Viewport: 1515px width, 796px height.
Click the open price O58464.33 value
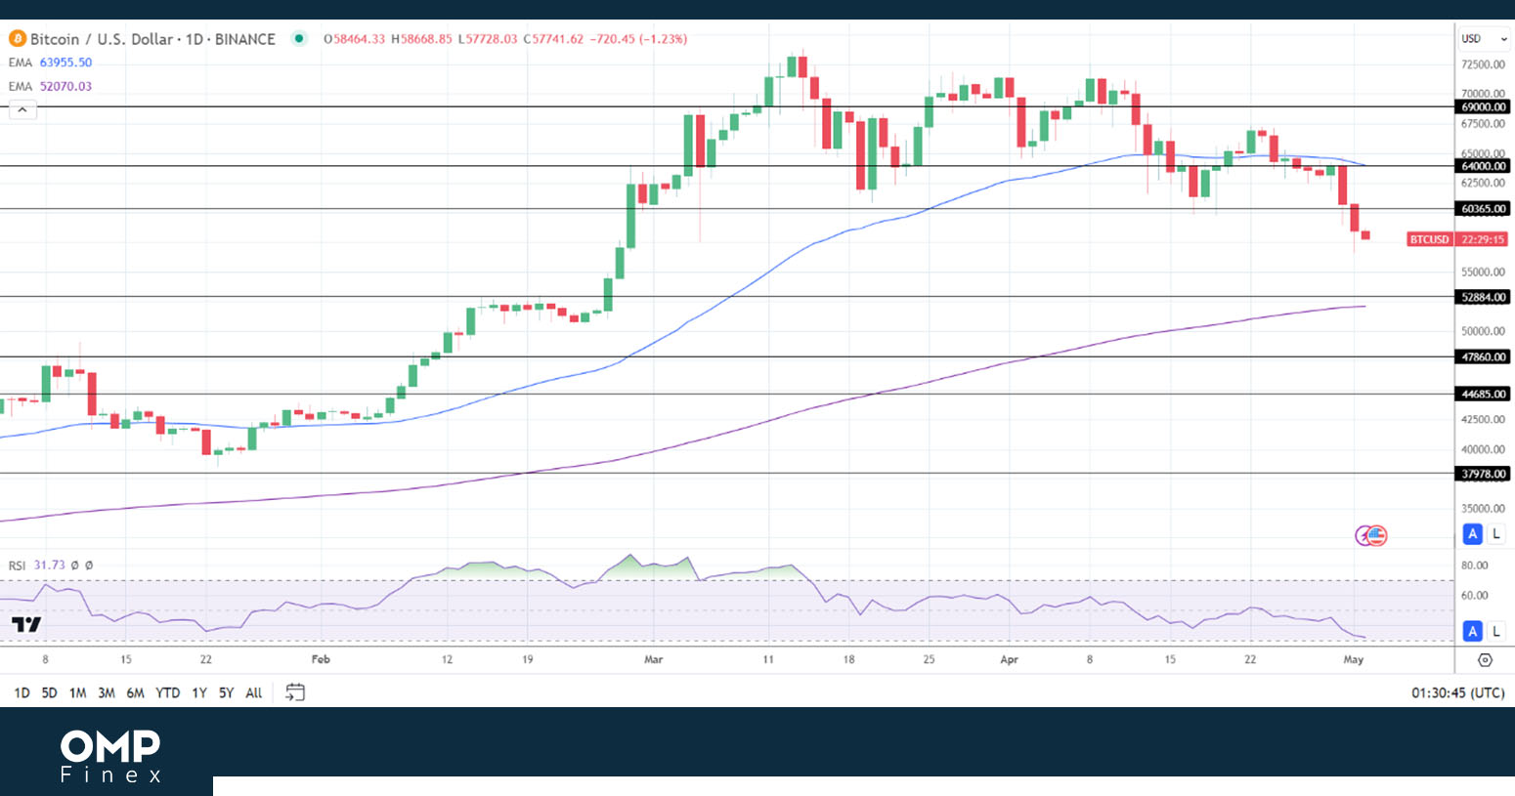(355, 39)
